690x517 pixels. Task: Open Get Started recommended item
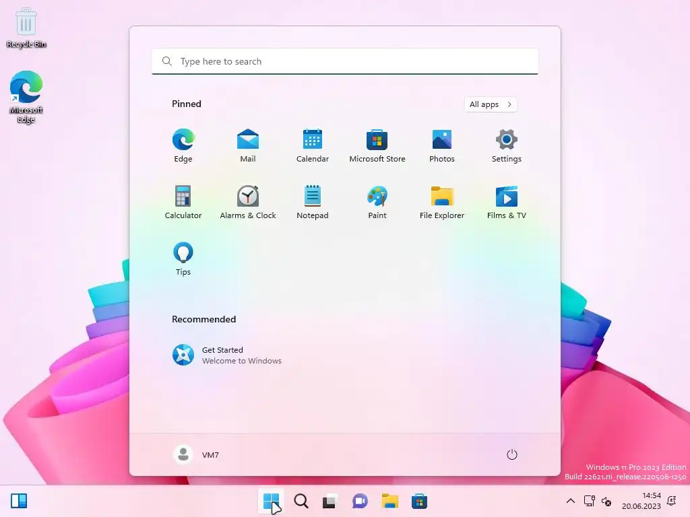click(227, 355)
